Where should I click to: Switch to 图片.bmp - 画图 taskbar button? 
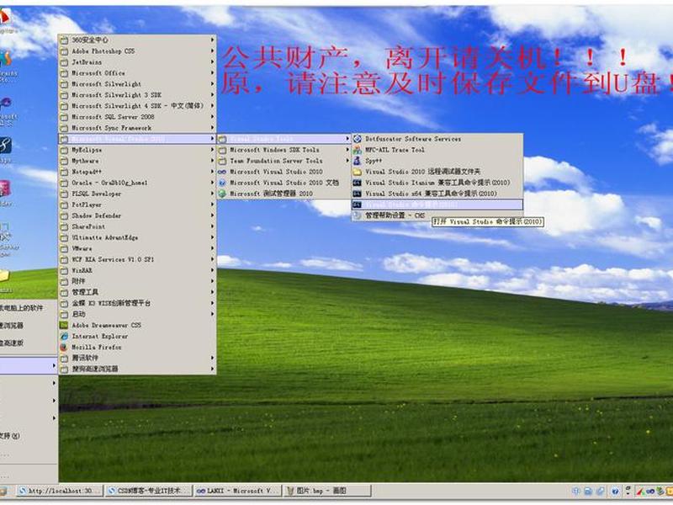[326, 491]
